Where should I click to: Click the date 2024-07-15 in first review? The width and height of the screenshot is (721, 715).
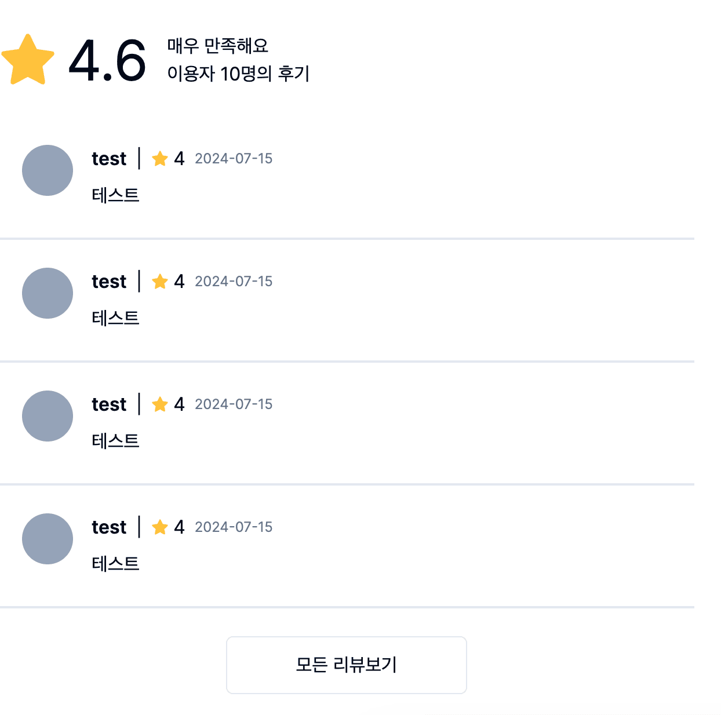click(234, 158)
